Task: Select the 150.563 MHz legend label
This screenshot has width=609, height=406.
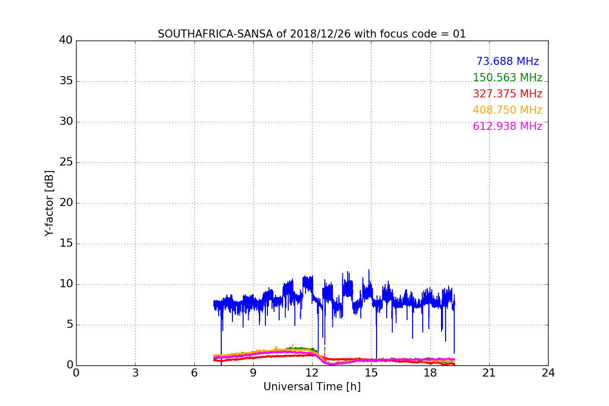Action: coord(507,78)
